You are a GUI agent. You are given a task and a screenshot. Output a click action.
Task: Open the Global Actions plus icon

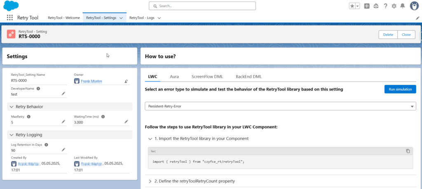tap(366, 6)
